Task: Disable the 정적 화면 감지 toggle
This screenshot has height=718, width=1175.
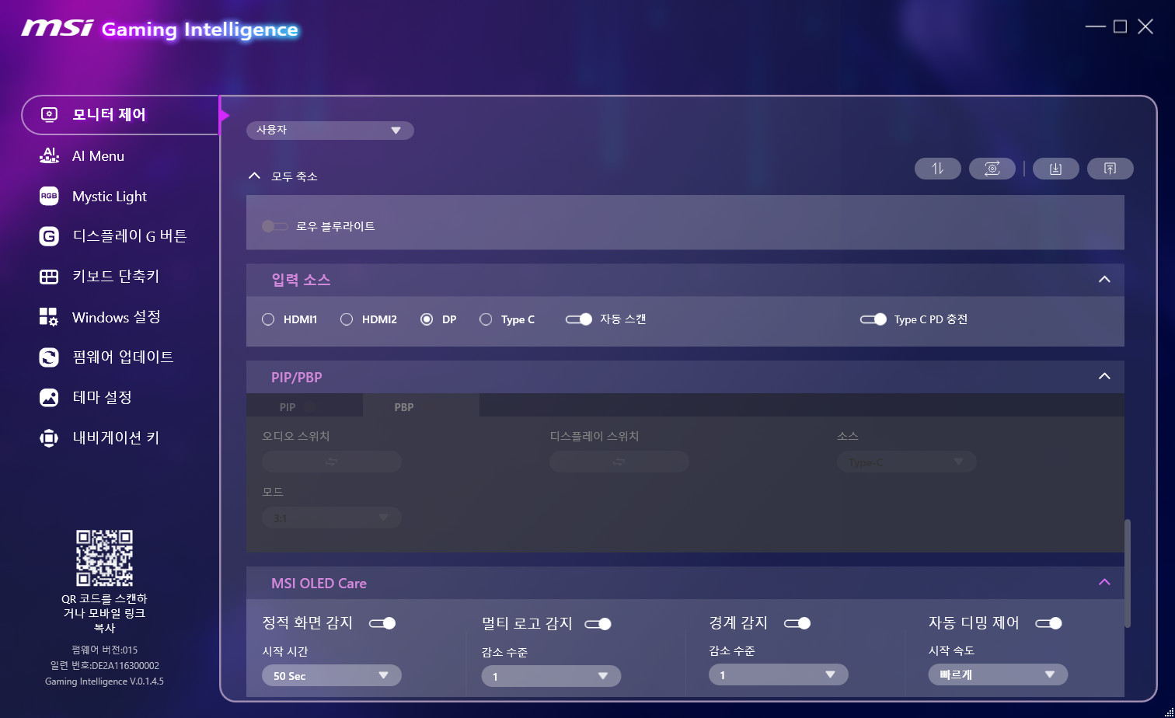Action: [382, 623]
